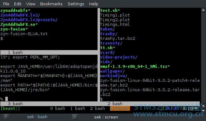Image resolution: width=206 pixels, height=121 pixels.
Task: Click the scroll down arrow at bottom right
Action: click(203, 111)
